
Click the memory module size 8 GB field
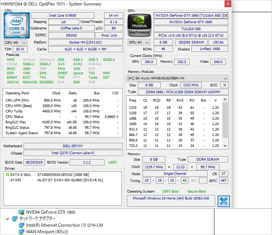[149, 85]
